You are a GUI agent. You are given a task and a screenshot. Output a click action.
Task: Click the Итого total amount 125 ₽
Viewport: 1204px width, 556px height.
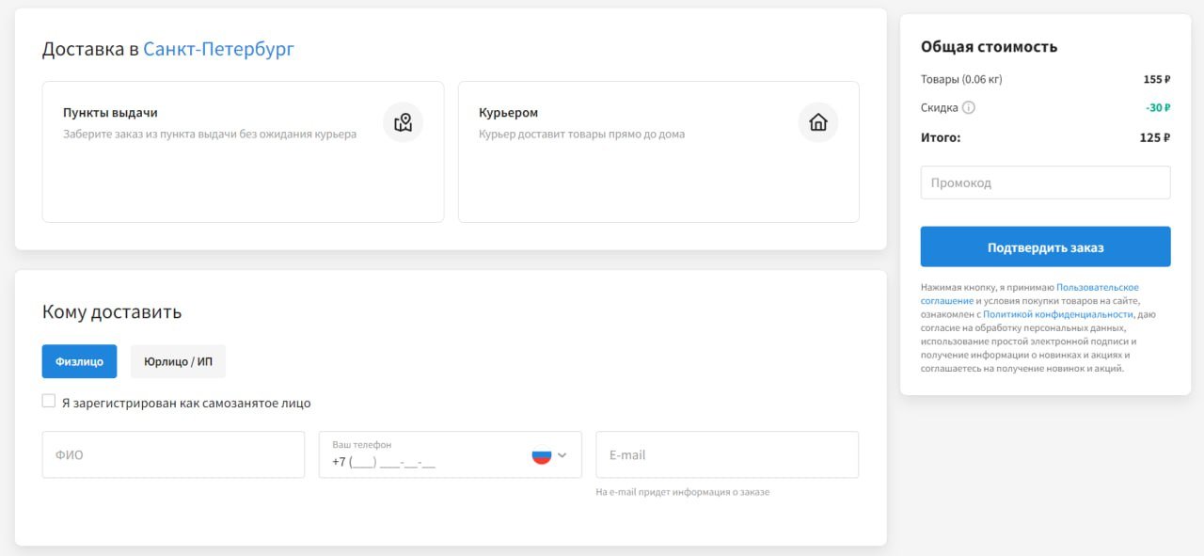point(1154,138)
